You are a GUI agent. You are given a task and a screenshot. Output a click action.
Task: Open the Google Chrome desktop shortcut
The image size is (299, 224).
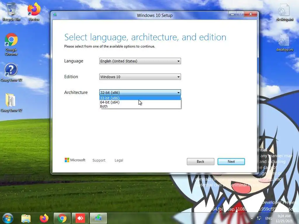click(x=11, y=44)
